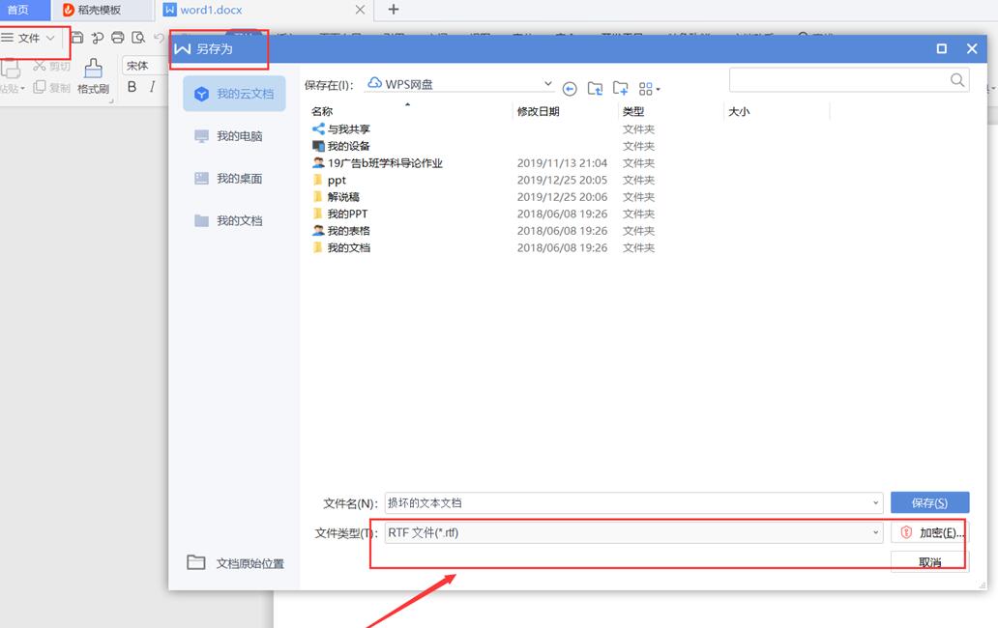Click the 保存(S) save button
The height and width of the screenshot is (628, 998).
tap(928, 502)
